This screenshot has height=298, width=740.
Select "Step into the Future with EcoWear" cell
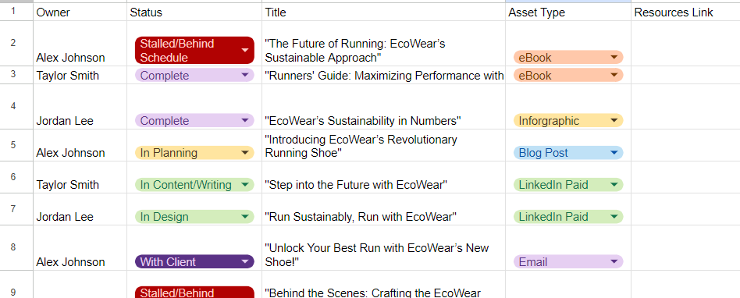click(x=384, y=177)
